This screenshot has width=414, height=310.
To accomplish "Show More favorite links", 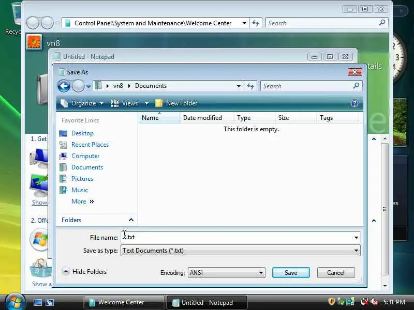I will [82, 202].
